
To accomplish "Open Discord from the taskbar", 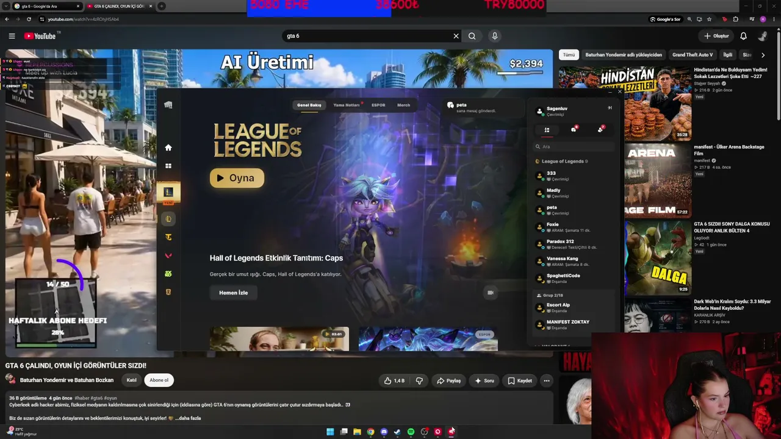I will click(x=384, y=432).
